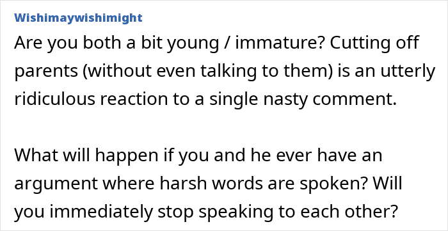
Task: Click the word 'immediately' in the last line
Action: pos(101,212)
